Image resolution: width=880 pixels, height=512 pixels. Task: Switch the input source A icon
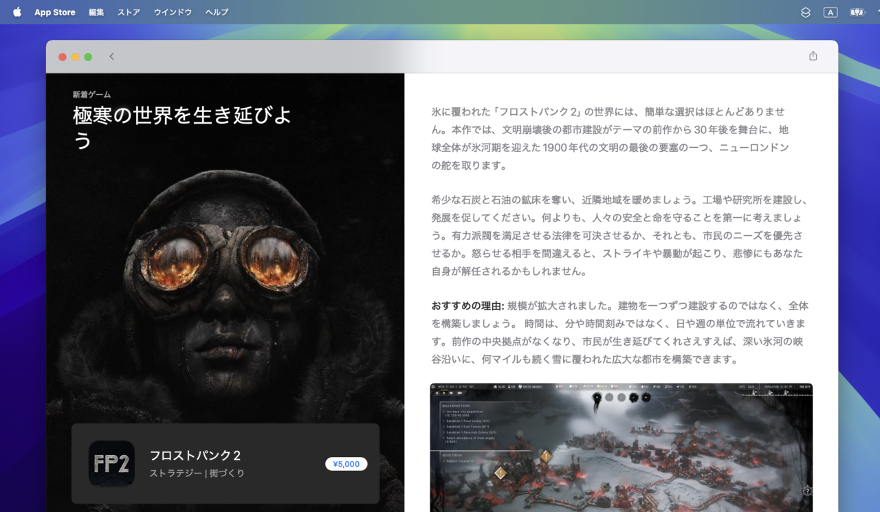click(830, 12)
